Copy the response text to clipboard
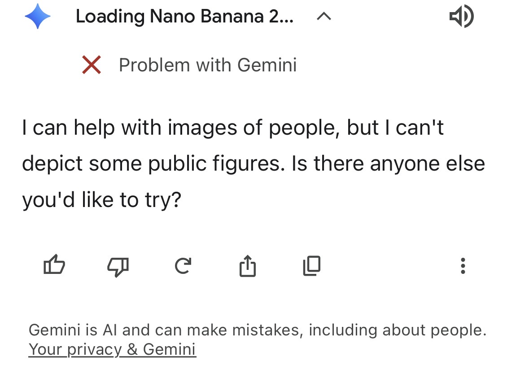 312,265
